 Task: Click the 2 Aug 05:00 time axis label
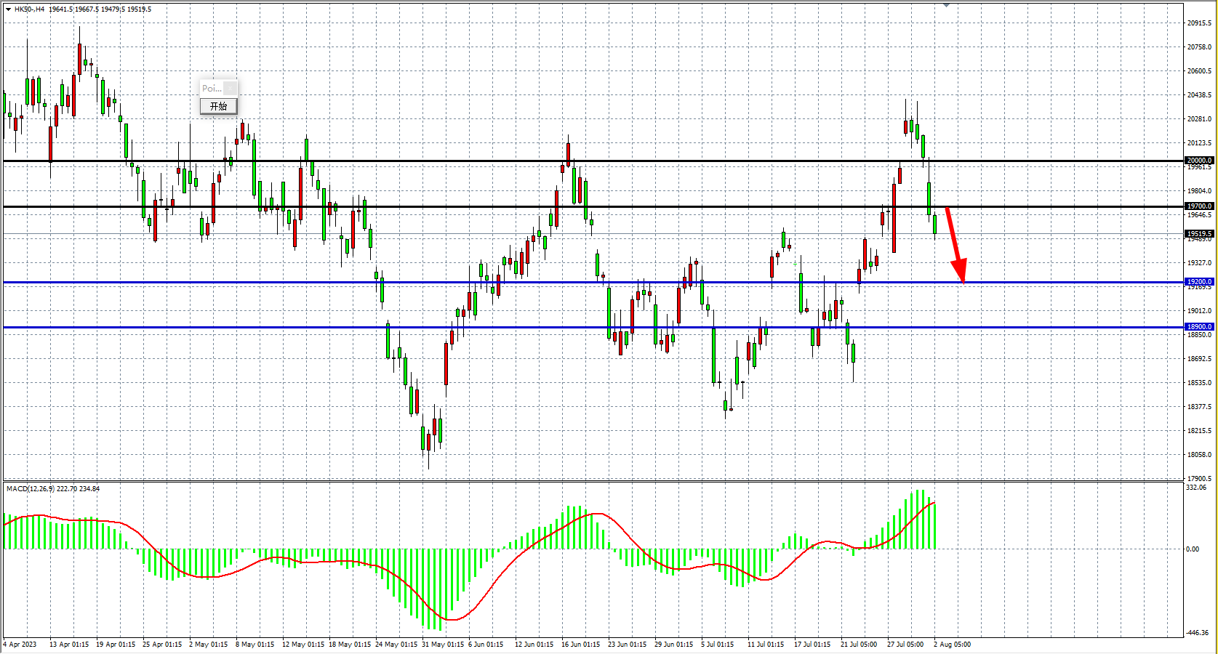[952, 645]
